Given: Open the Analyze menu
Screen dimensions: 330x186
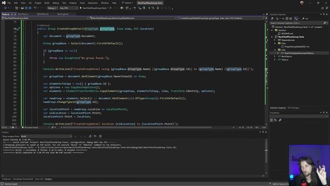Looking at the screenshot, I should click(x=73, y=3).
